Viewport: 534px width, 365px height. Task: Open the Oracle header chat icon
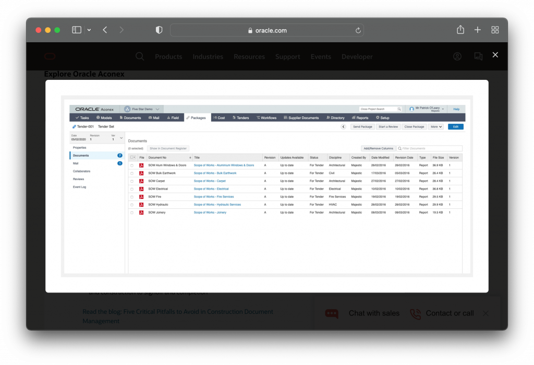pyautogui.click(x=478, y=56)
